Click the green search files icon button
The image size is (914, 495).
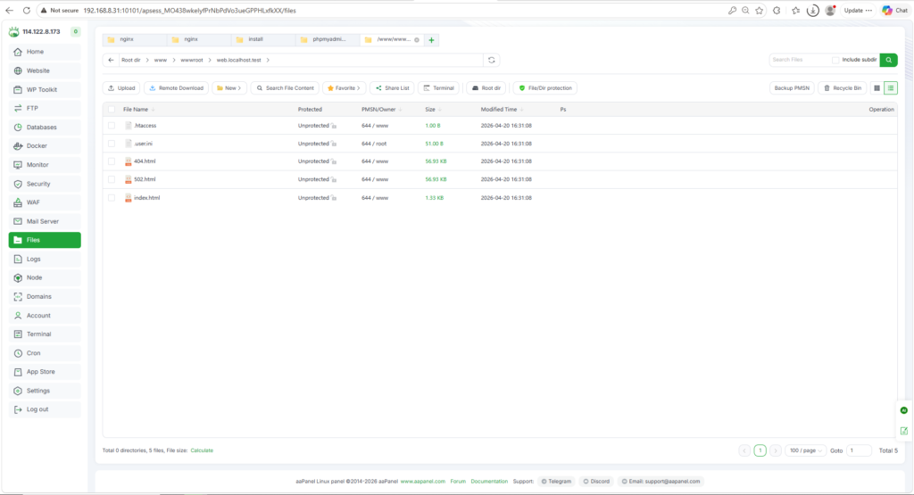click(x=888, y=60)
